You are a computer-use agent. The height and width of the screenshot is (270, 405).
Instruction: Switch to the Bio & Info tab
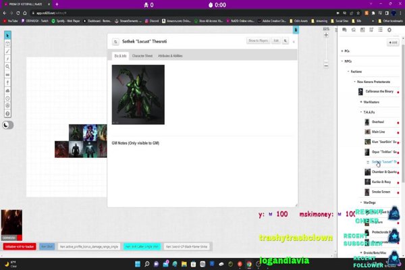tap(120, 56)
